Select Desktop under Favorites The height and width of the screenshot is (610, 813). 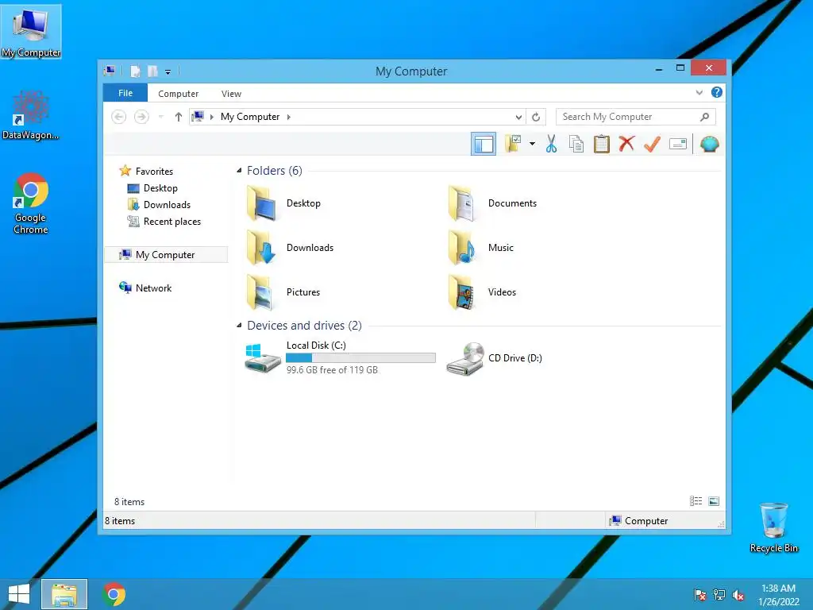coord(152,187)
